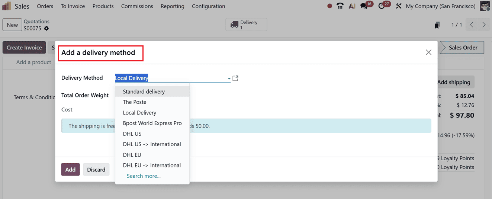Open the activities clock icon with 27 badge
The width and height of the screenshot is (492, 199).
[x=382, y=6]
